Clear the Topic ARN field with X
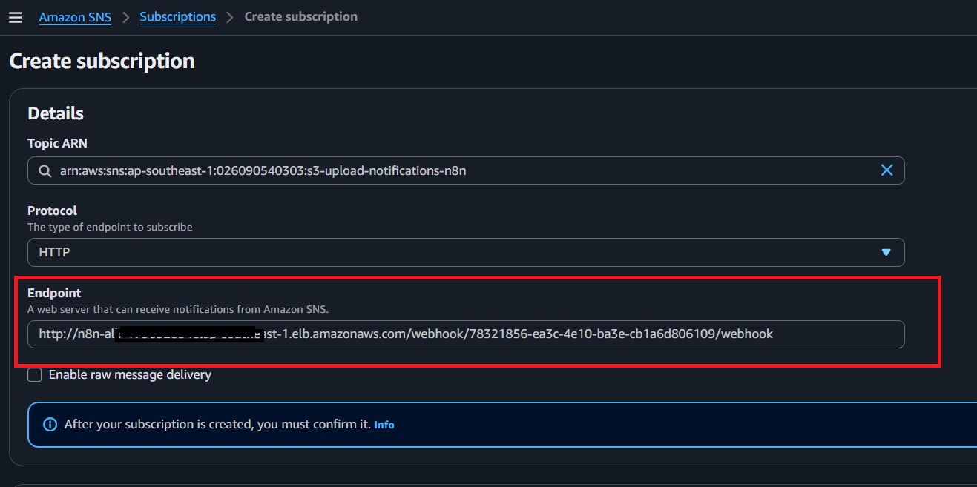Viewport: 977px width, 487px height. [x=886, y=170]
